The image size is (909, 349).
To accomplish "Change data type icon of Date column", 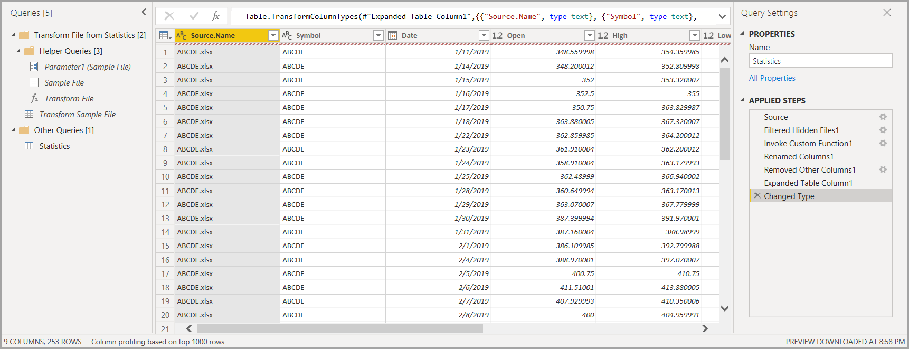I will click(x=393, y=35).
